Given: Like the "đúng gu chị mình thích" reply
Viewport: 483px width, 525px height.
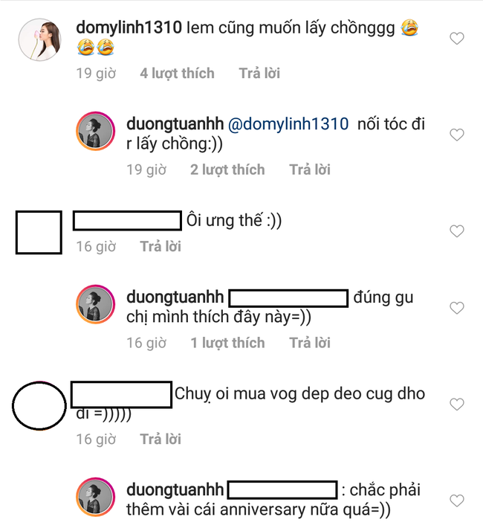Looking at the screenshot, I should [x=457, y=308].
